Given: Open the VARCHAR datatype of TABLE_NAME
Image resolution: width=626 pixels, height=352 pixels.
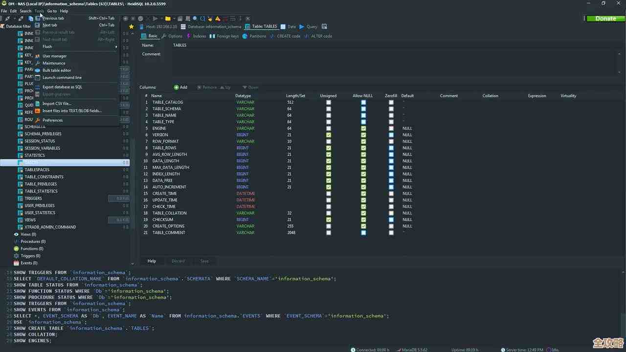Looking at the screenshot, I should (245, 115).
